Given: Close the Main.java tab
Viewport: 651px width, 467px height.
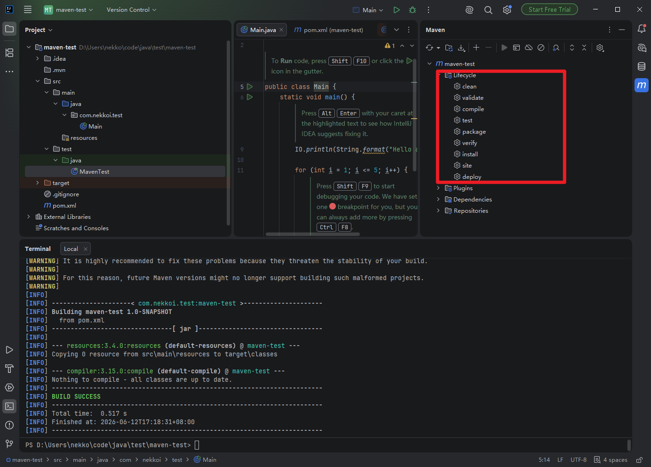Looking at the screenshot, I should tap(281, 30).
